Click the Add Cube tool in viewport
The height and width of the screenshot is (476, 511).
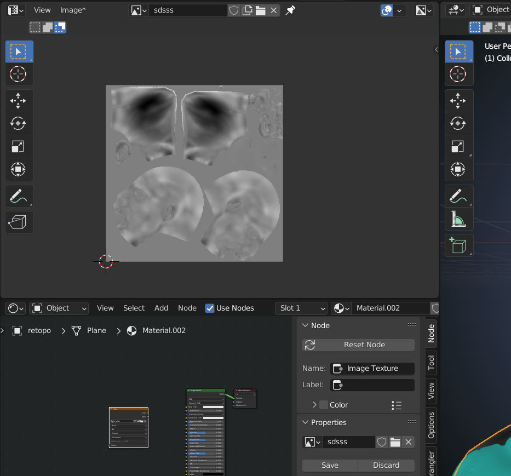tap(458, 245)
